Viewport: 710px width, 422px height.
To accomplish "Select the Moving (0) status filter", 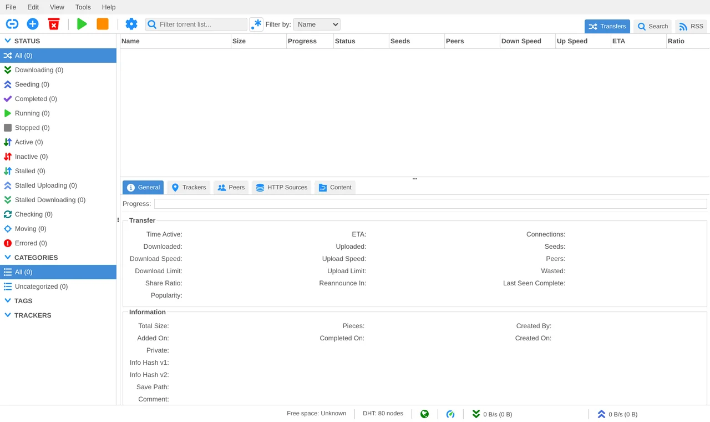I will pyautogui.click(x=58, y=229).
